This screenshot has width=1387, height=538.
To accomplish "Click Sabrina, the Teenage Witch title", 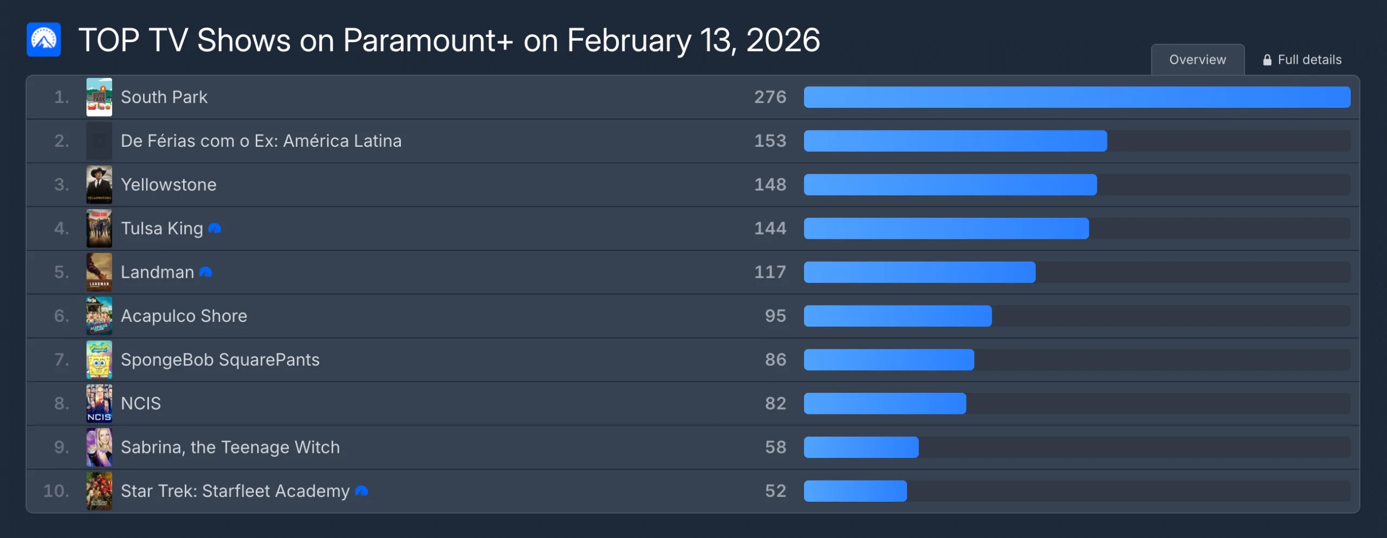I will pyautogui.click(x=230, y=448).
